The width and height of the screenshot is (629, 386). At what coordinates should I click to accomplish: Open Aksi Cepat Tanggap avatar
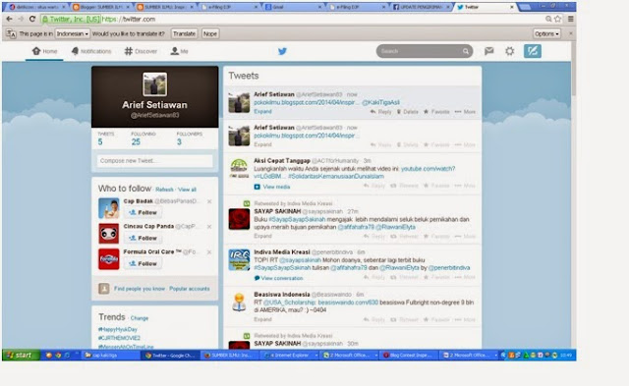pyautogui.click(x=239, y=168)
